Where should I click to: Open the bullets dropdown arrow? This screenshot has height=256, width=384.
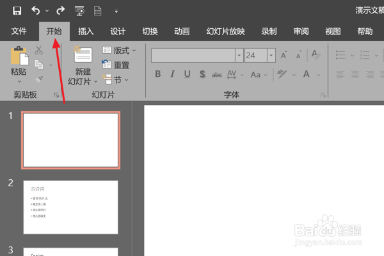pyautogui.click(x=352, y=56)
